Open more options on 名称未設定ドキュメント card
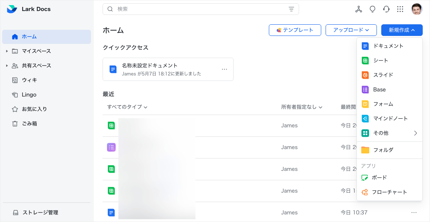This screenshot has height=222, width=430. click(224, 69)
